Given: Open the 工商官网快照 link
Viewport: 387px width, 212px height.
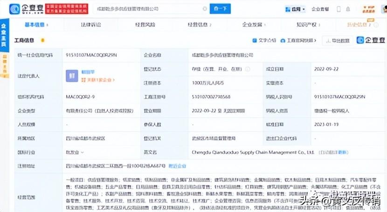Looking at the screenshot, I should tap(298, 40).
